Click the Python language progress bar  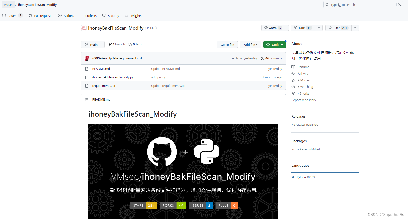point(325,173)
